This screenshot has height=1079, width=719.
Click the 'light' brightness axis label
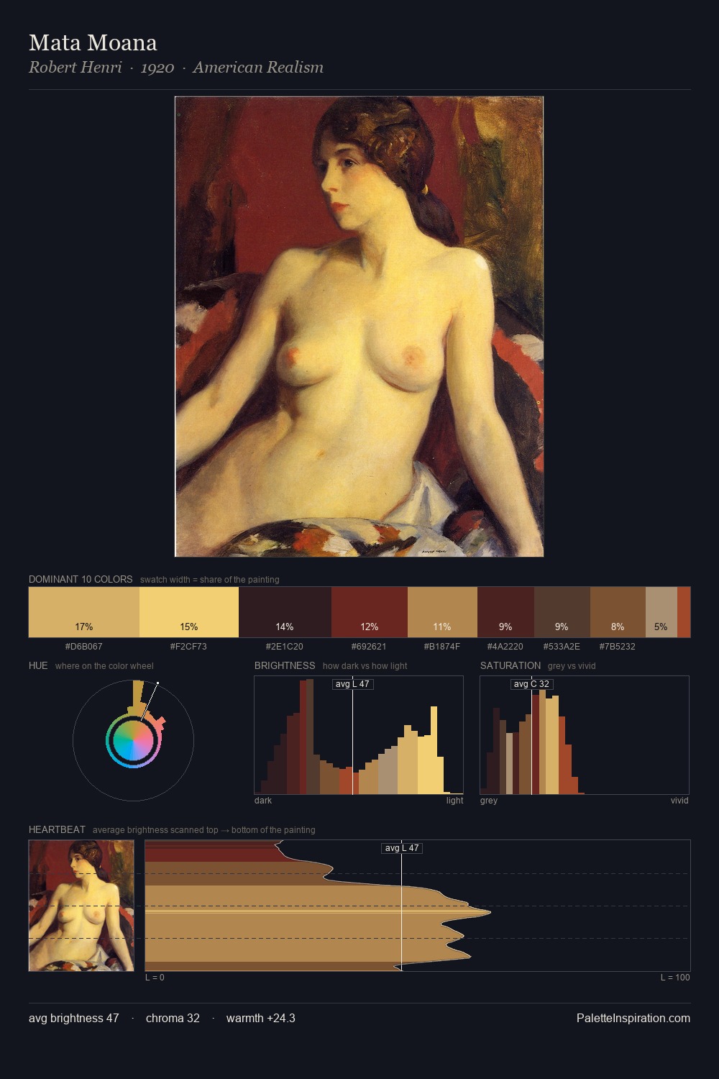pos(454,801)
